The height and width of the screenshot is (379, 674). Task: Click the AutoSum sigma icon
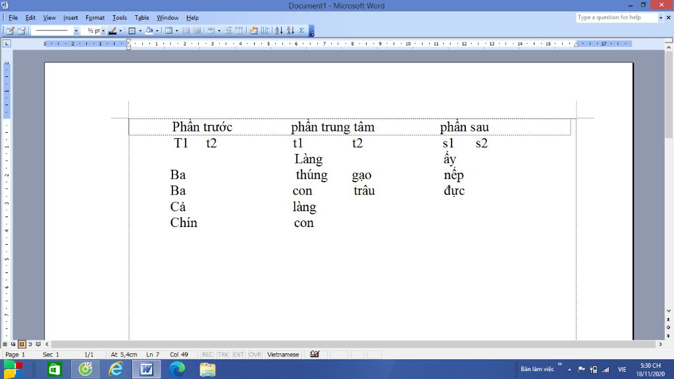(x=301, y=30)
